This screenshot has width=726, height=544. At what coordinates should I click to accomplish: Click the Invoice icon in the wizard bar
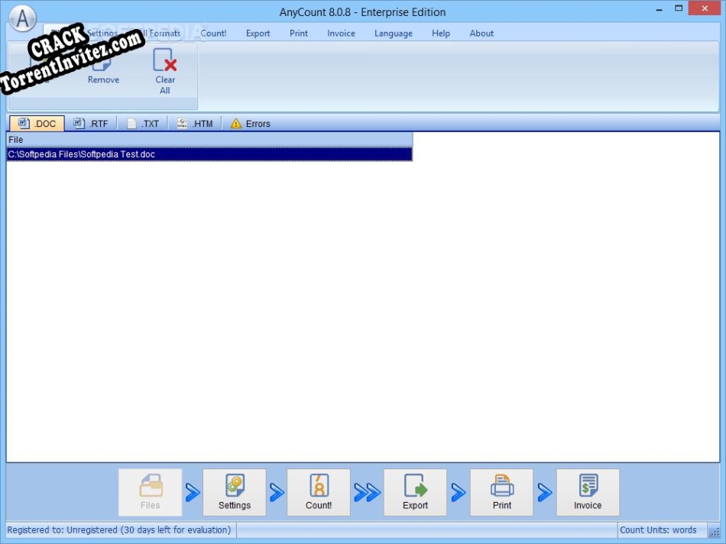click(588, 492)
